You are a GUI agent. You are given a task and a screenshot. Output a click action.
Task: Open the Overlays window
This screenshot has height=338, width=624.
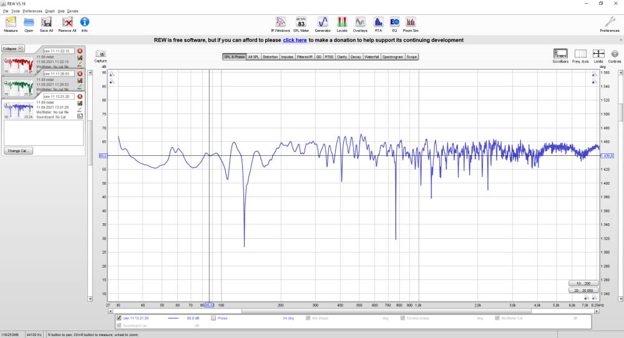tap(360, 24)
